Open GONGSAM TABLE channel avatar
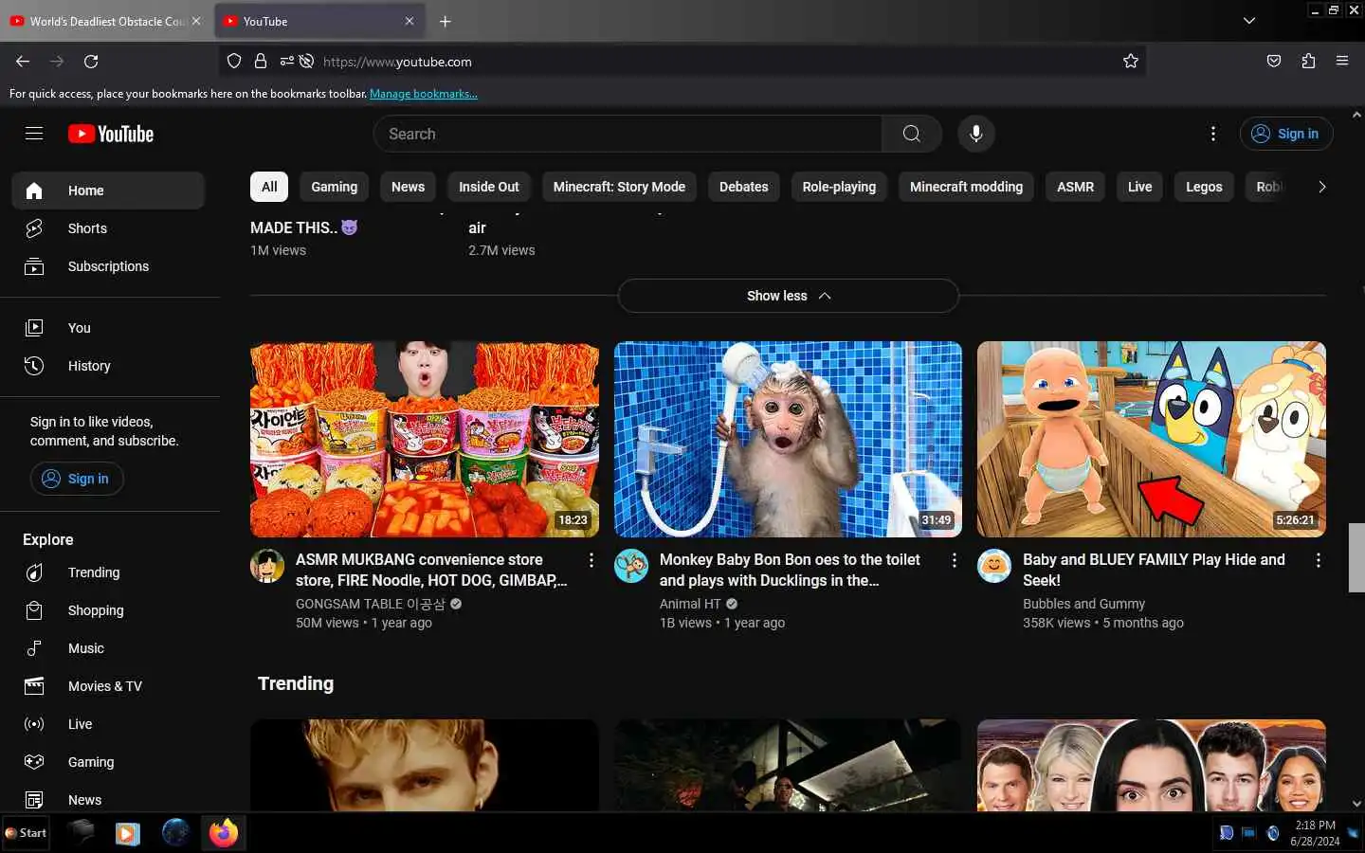This screenshot has height=853, width=1365. pyautogui.click(x=267, y=566)
